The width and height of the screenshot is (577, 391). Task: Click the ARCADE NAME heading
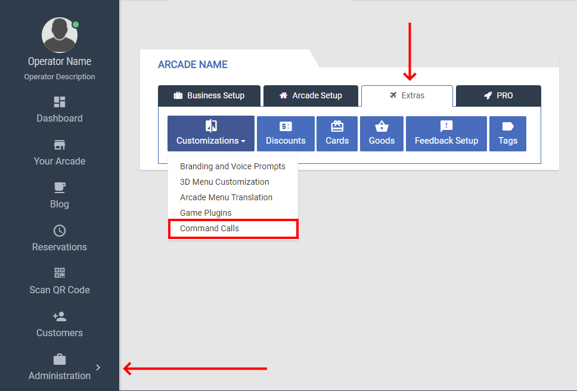[x=193, y=64]
